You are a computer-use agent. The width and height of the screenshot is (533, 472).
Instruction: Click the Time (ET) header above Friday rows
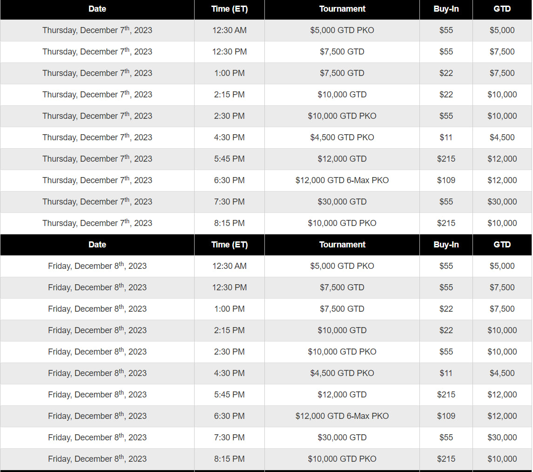pos(229,245)
